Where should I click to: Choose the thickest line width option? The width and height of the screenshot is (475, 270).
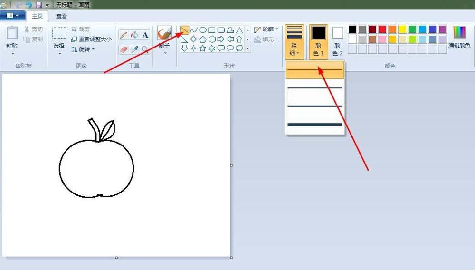[315, 125]
